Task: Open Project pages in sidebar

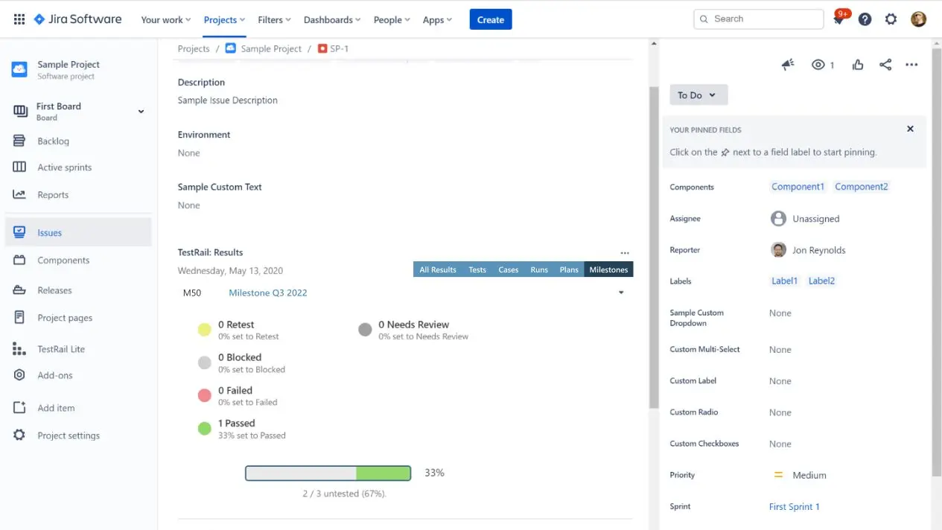Action: (78, 318)
